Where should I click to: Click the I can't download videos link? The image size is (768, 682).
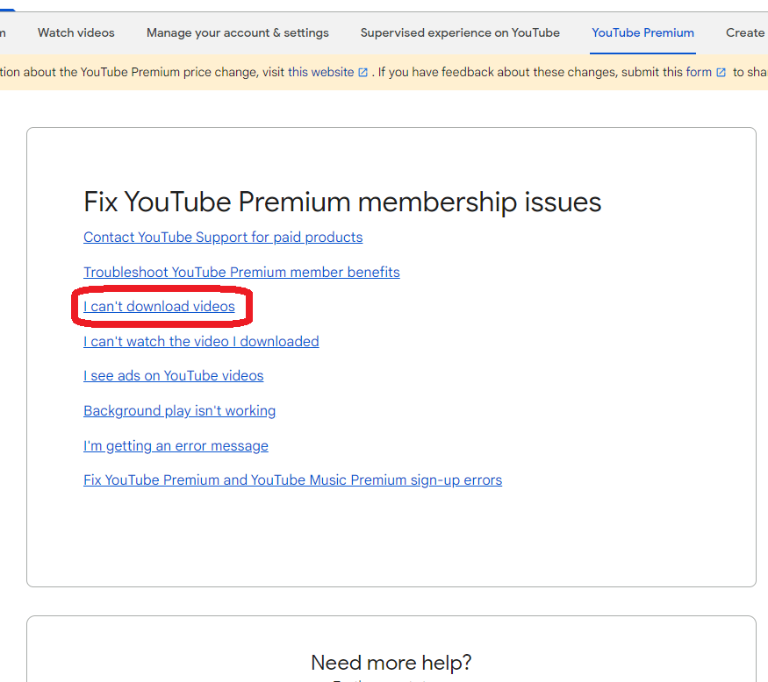tap(159, 307)
